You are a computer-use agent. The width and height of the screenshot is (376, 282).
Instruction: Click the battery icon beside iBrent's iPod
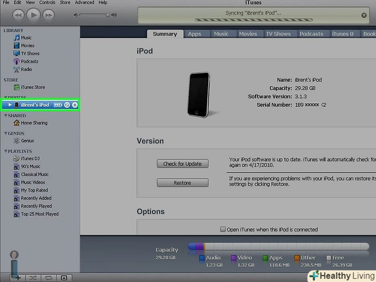coord(57,105)
